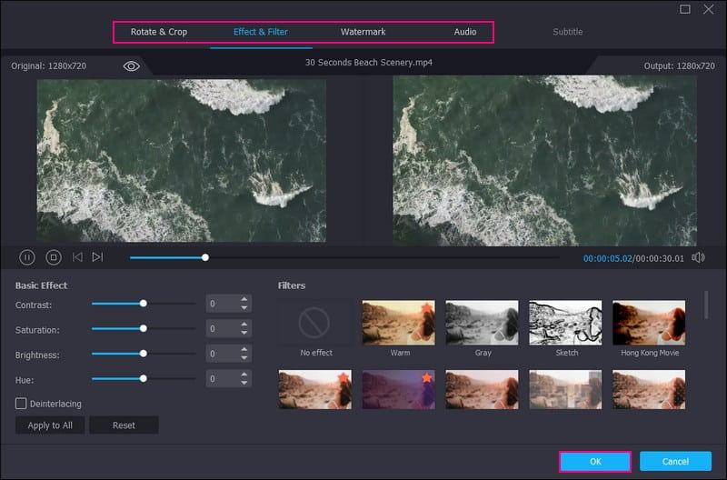Screen dimensions: 727x480
Task: Increase Hue value with up arrow
Action: 244,374
